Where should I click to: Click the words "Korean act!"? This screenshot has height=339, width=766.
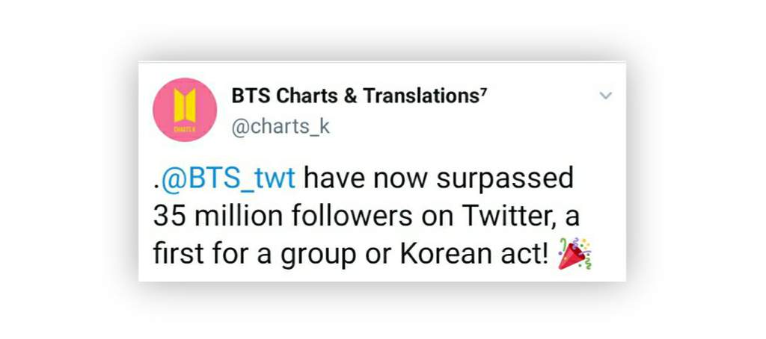click(475, 254)
